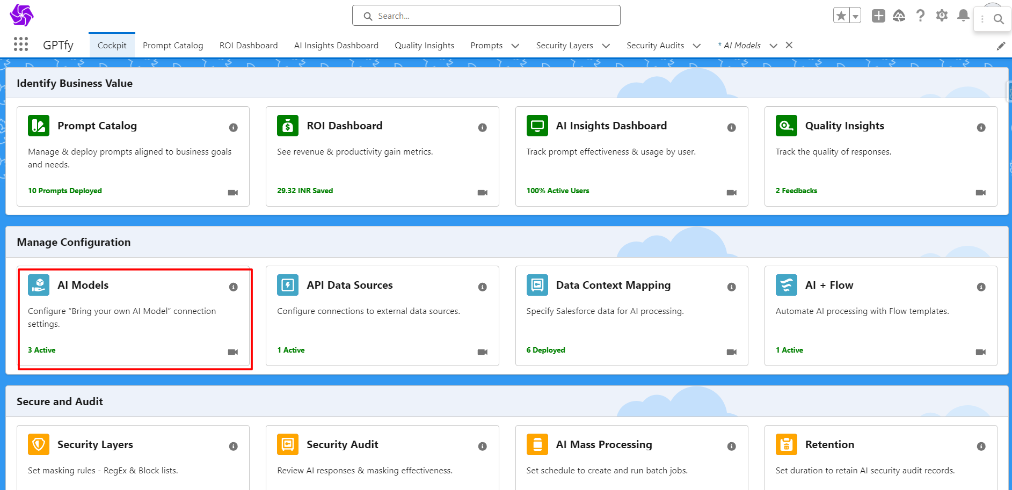1012x490 pixels.
Task: Expand the Security Layers tab dropdown chevron
Action: pyautogui.click(x=606, y=46)
